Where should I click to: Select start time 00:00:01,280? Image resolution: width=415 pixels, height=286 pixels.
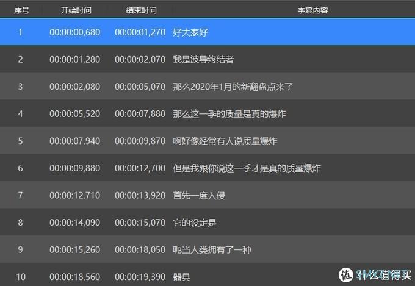(75, 60)
